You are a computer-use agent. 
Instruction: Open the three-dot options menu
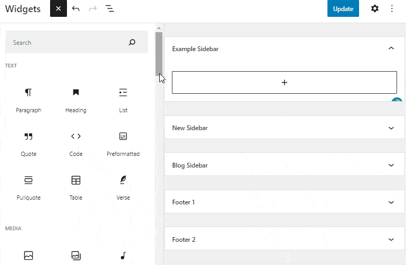[x=392, y=8]
